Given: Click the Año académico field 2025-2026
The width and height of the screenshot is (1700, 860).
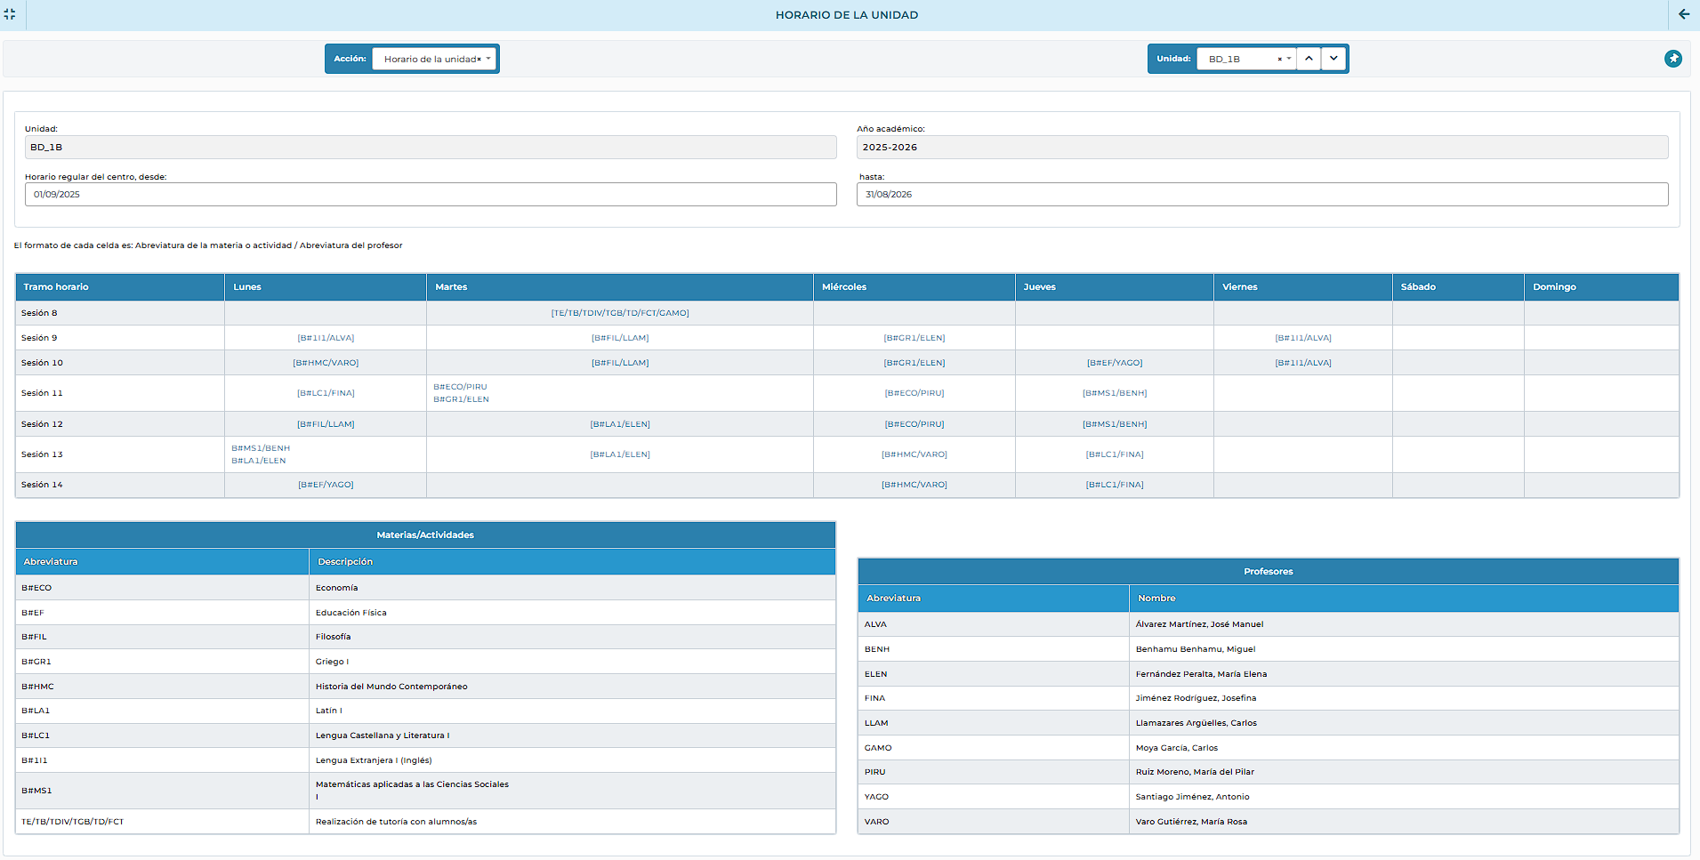Looking at the screenshot, I should 1261,148.
